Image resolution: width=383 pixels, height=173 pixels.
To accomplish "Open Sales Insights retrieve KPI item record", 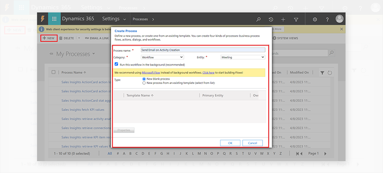I will (86, 137).
